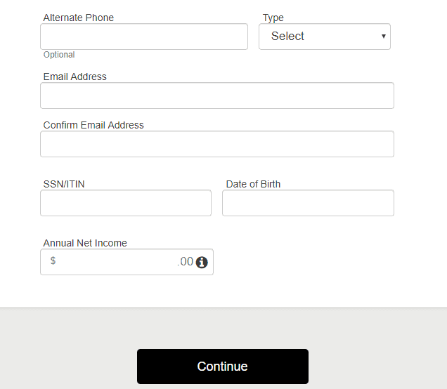Click the Email Address label text
Viewport: 447px width, 389px height.
pos(75,77)
